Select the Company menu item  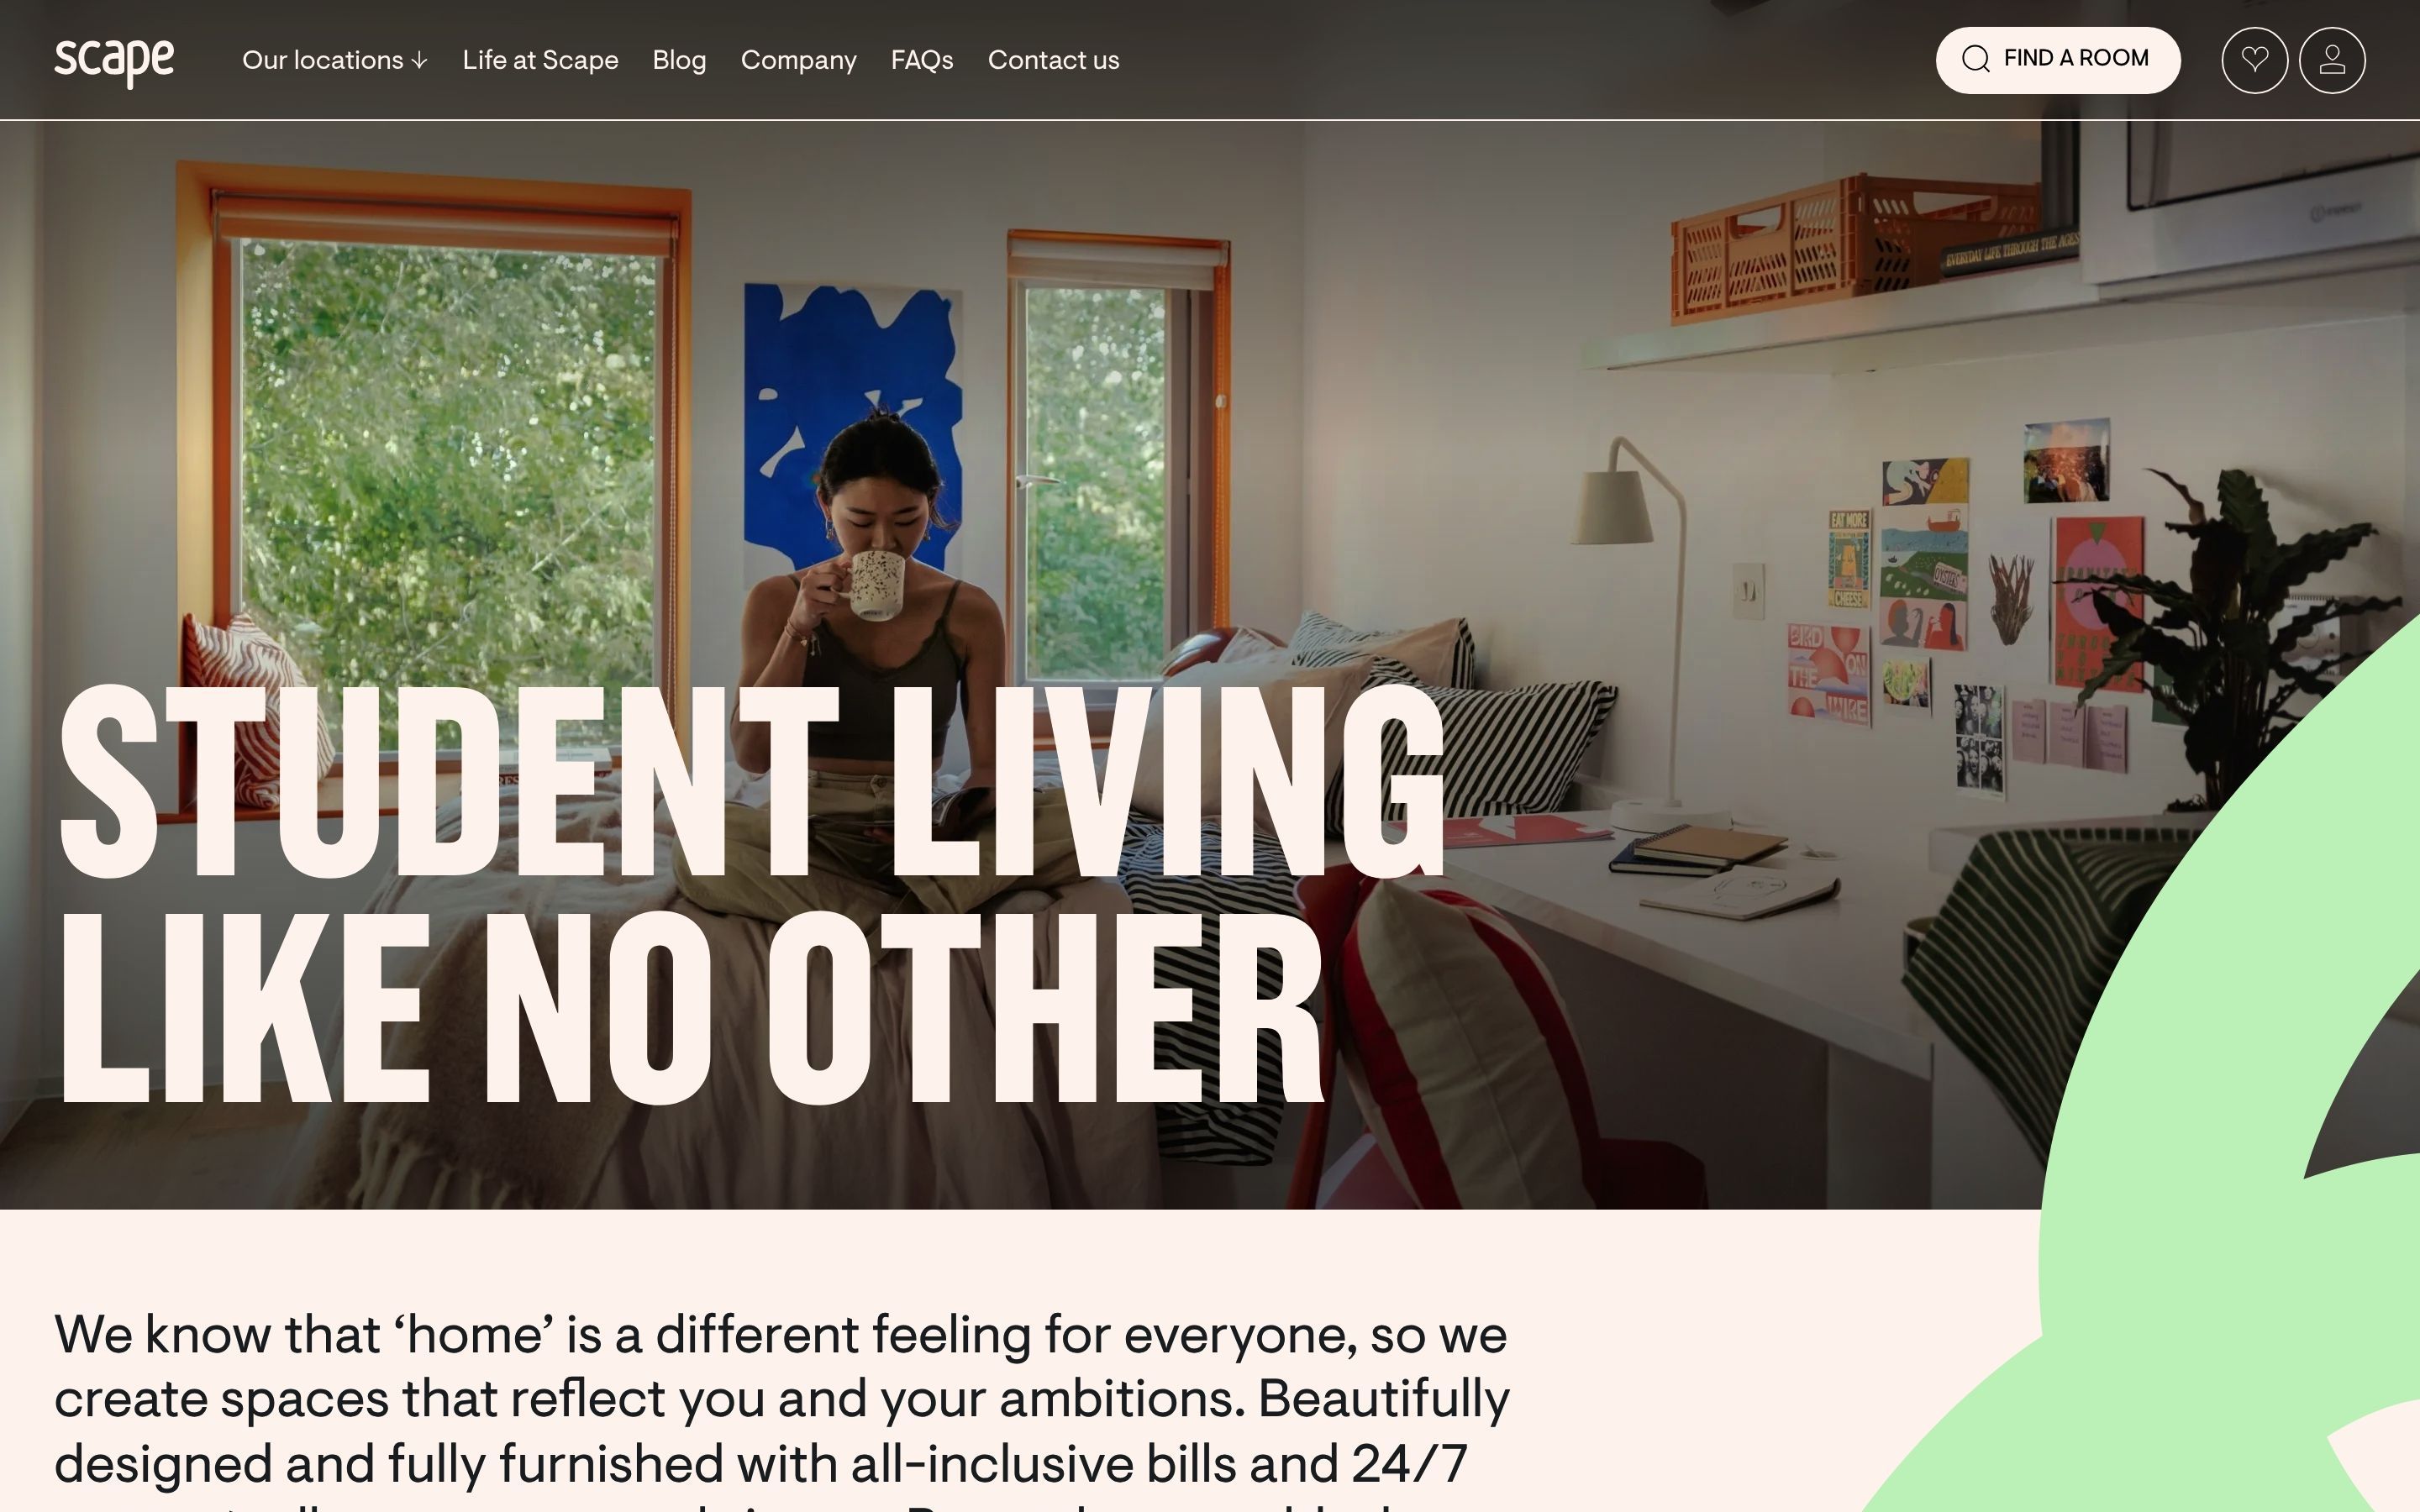(x=798, y=60)
